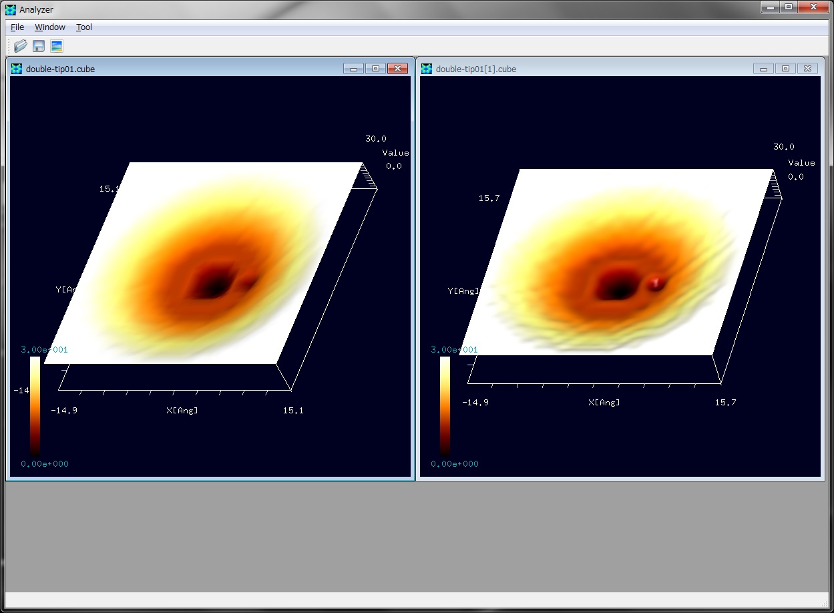Click the X[Ang] axis label in double-tip01.cube

(x=182, y=411)
